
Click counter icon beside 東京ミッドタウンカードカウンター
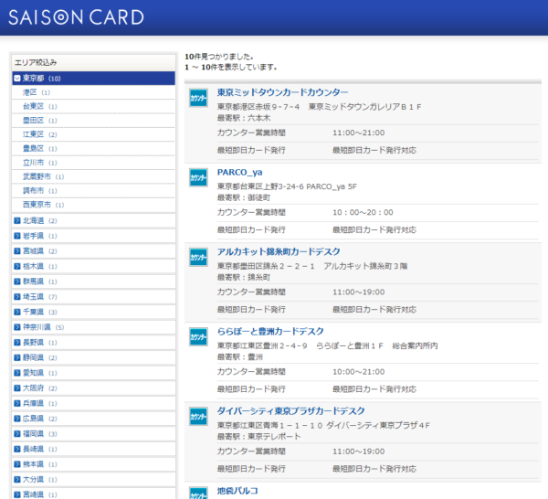tap(198, 99)
